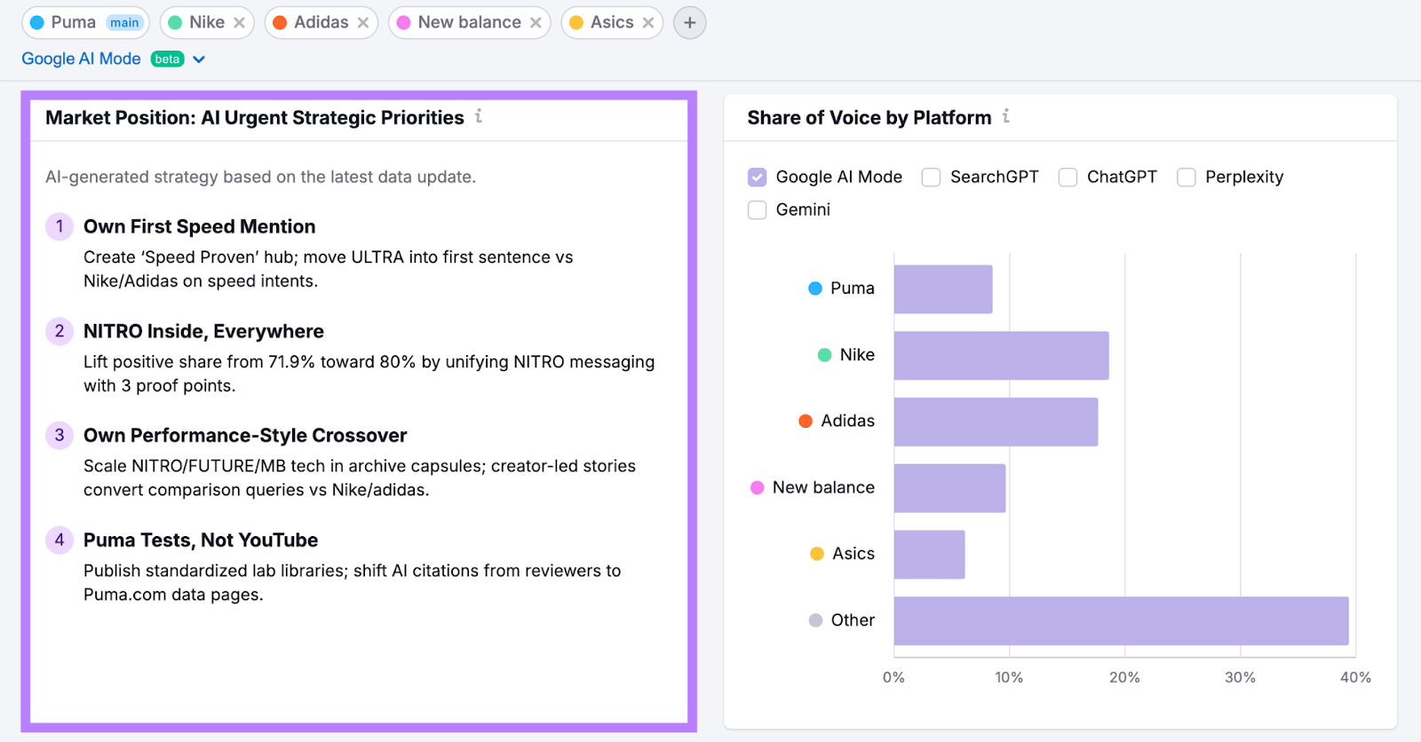Open the info tooltip for Share of Voice
Screen dimensions: 1421x742
point(1006,116)
